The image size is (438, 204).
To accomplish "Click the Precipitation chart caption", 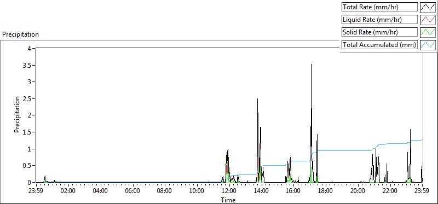I will click(x=20, y=34).
